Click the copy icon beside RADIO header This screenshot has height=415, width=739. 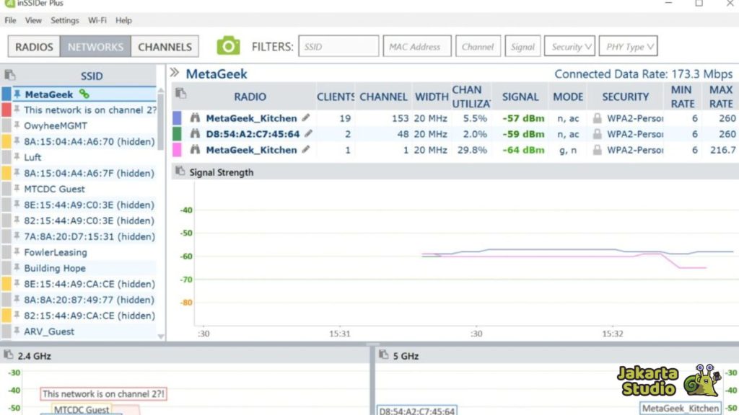180,93
